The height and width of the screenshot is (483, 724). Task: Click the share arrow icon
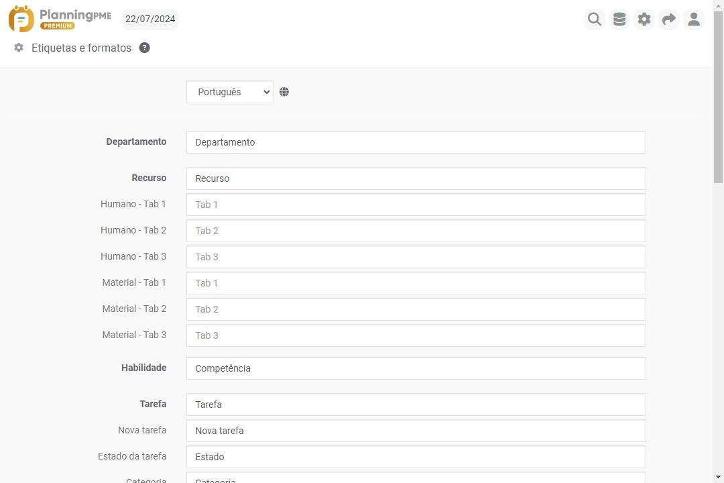point(668,19)
